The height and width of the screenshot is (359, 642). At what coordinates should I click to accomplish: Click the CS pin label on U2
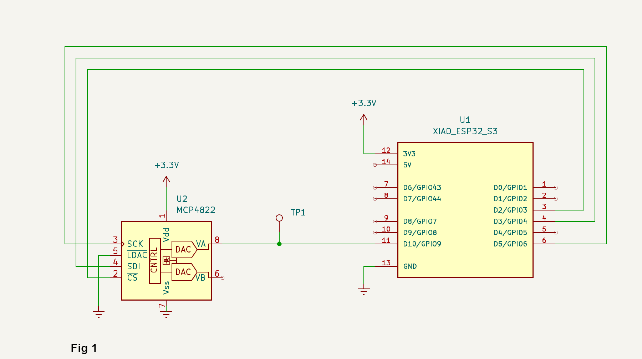pos(132,277)
